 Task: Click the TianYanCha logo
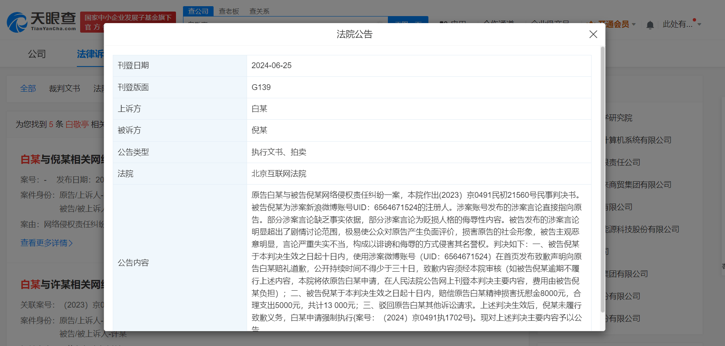(42, 22)
